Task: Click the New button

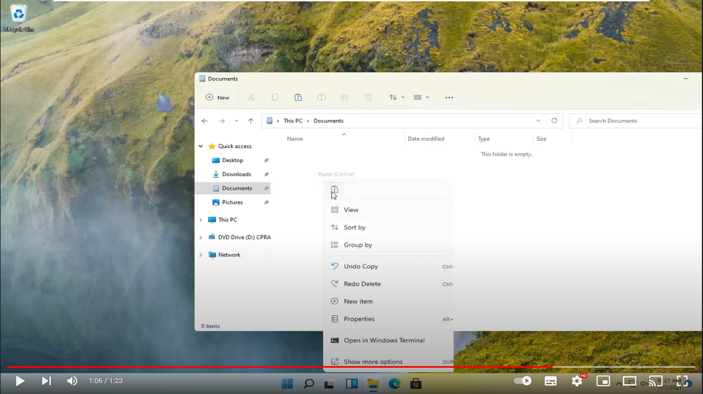Action: 218,97
